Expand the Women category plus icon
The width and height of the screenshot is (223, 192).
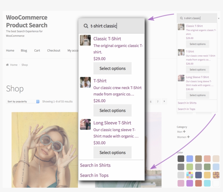(188, 137)
